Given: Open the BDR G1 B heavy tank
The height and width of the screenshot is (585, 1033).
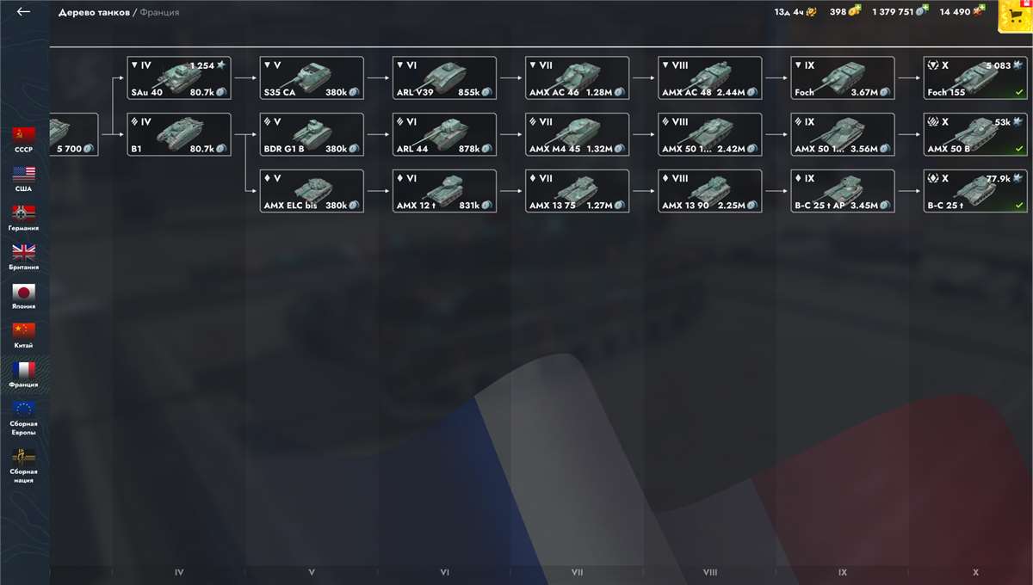Looking at the screenshot, I should [312, 134].
